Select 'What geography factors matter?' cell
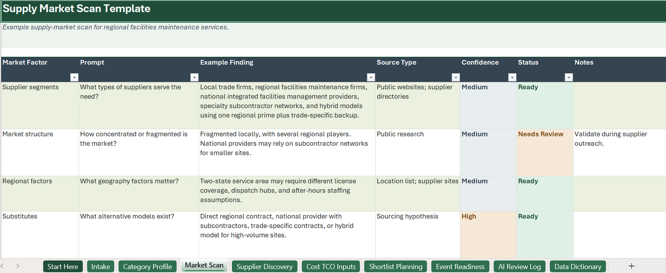The image size is (666, 273). pos(139,194)
